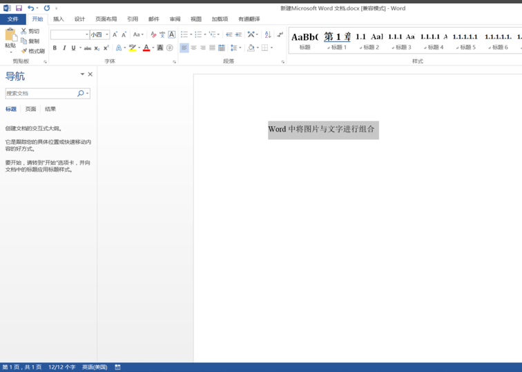Viewport: 522px width, 372px height.
Task: Toggle Italic formatting
Action: pyautogui.click(x=64, y=48)
